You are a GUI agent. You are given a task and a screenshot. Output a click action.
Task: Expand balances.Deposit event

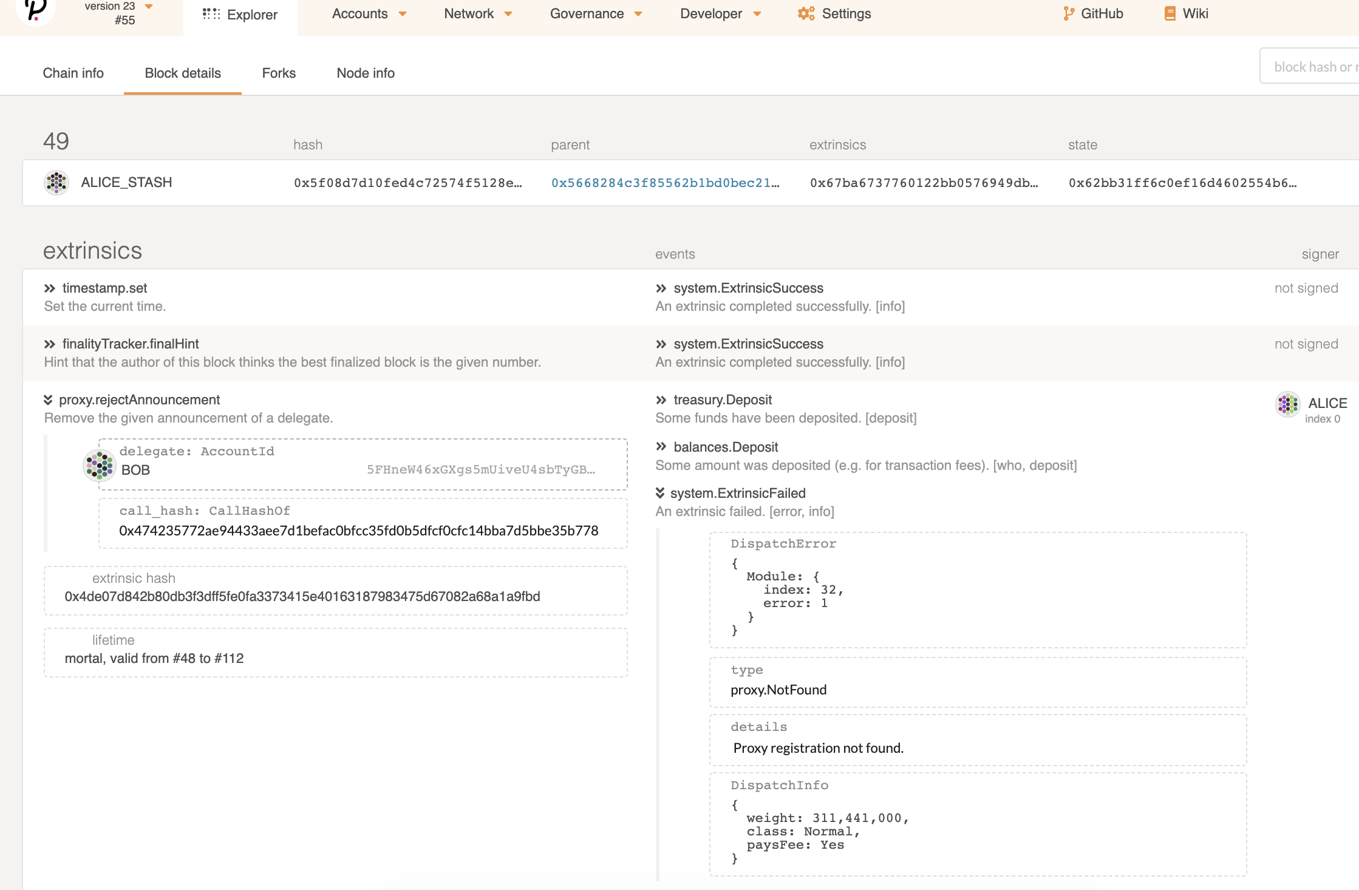661,447
